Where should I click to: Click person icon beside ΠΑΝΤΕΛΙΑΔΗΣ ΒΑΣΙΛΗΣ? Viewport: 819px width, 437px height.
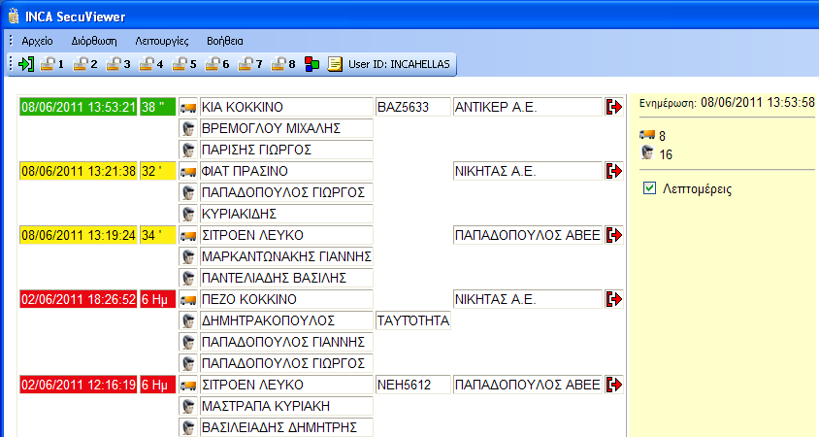[x=188, y=278]
